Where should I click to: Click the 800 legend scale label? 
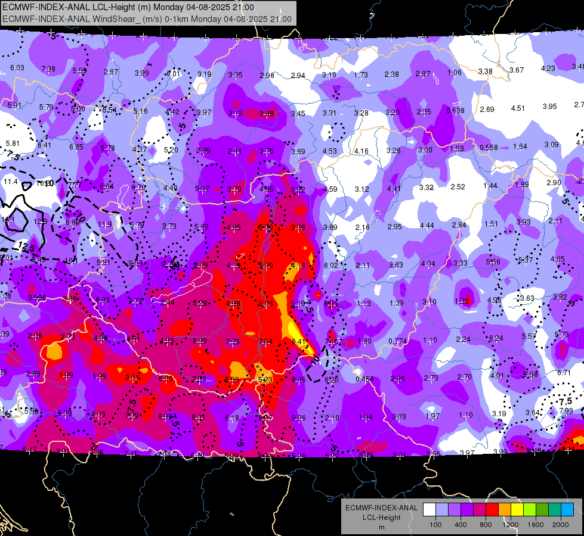pyautogui.click(x=486, y=525)
